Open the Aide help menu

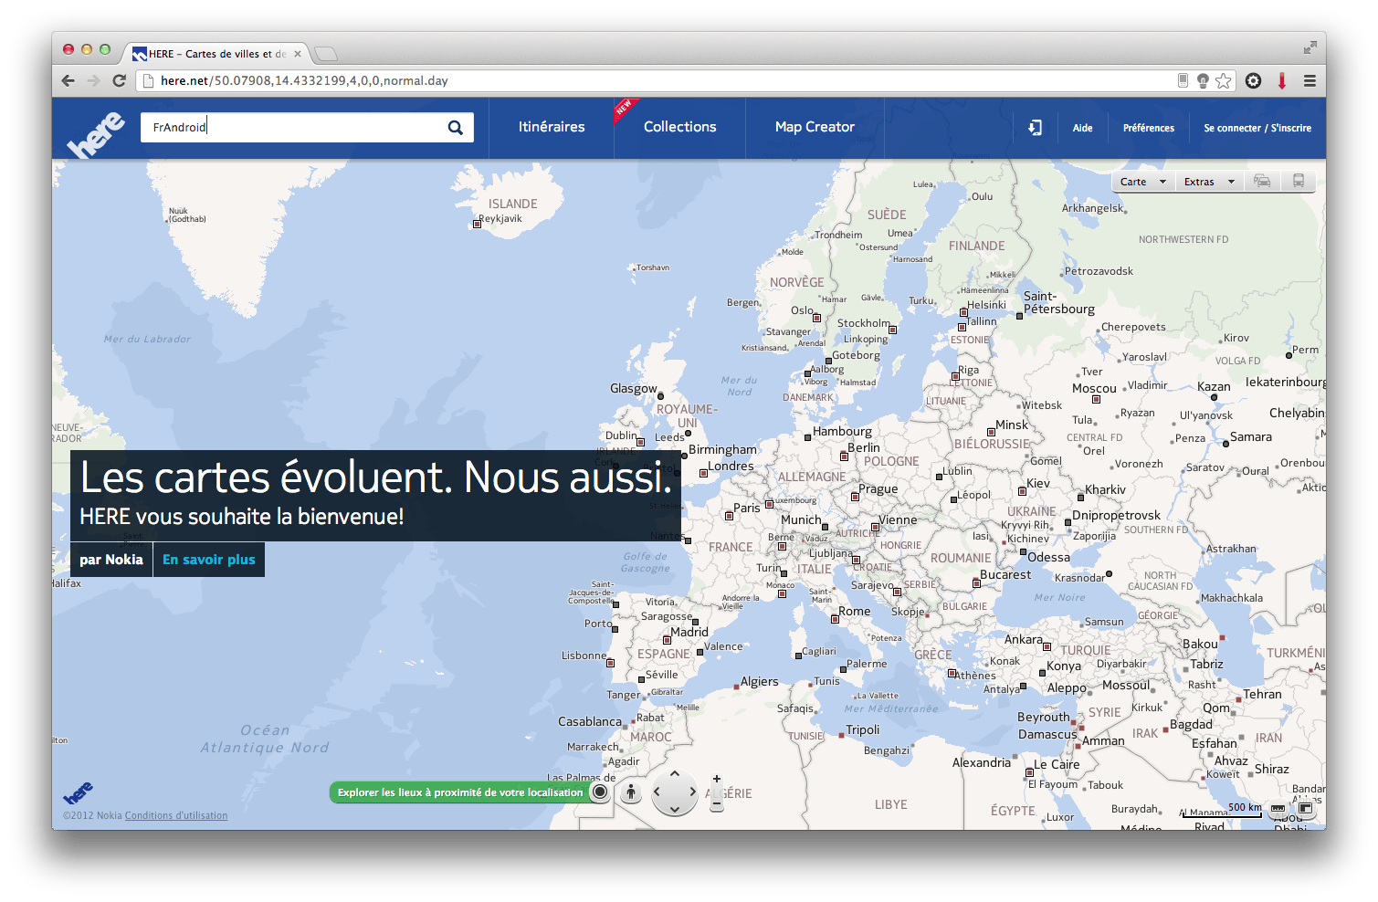click(x=1082, y=128)
